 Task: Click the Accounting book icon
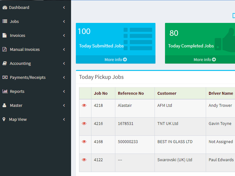[4, 63]
